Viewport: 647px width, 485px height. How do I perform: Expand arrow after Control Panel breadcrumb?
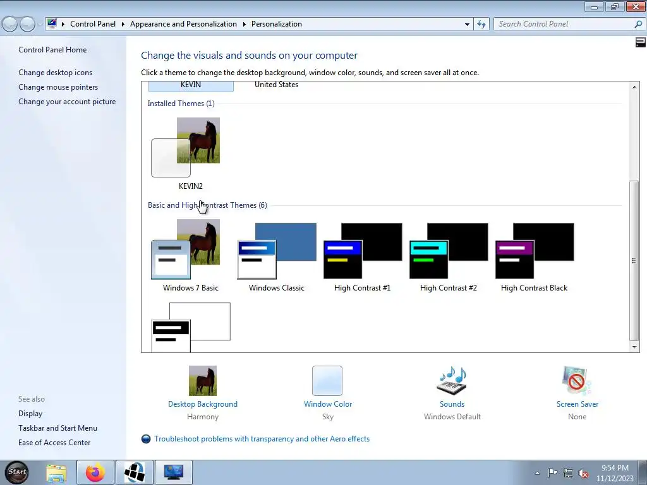(x=123, y=25)
